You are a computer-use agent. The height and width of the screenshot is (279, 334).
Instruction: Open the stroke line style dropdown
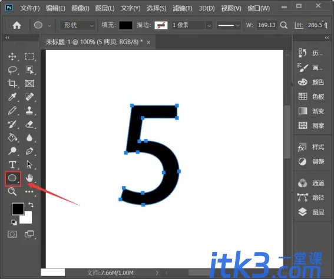tap(229, 25)
